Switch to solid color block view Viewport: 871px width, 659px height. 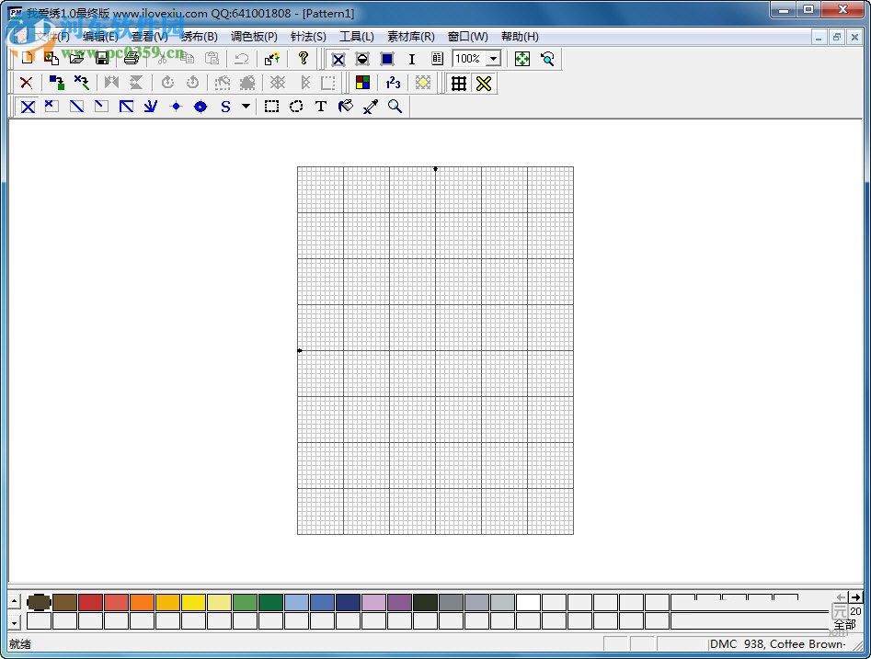point(387,59)
